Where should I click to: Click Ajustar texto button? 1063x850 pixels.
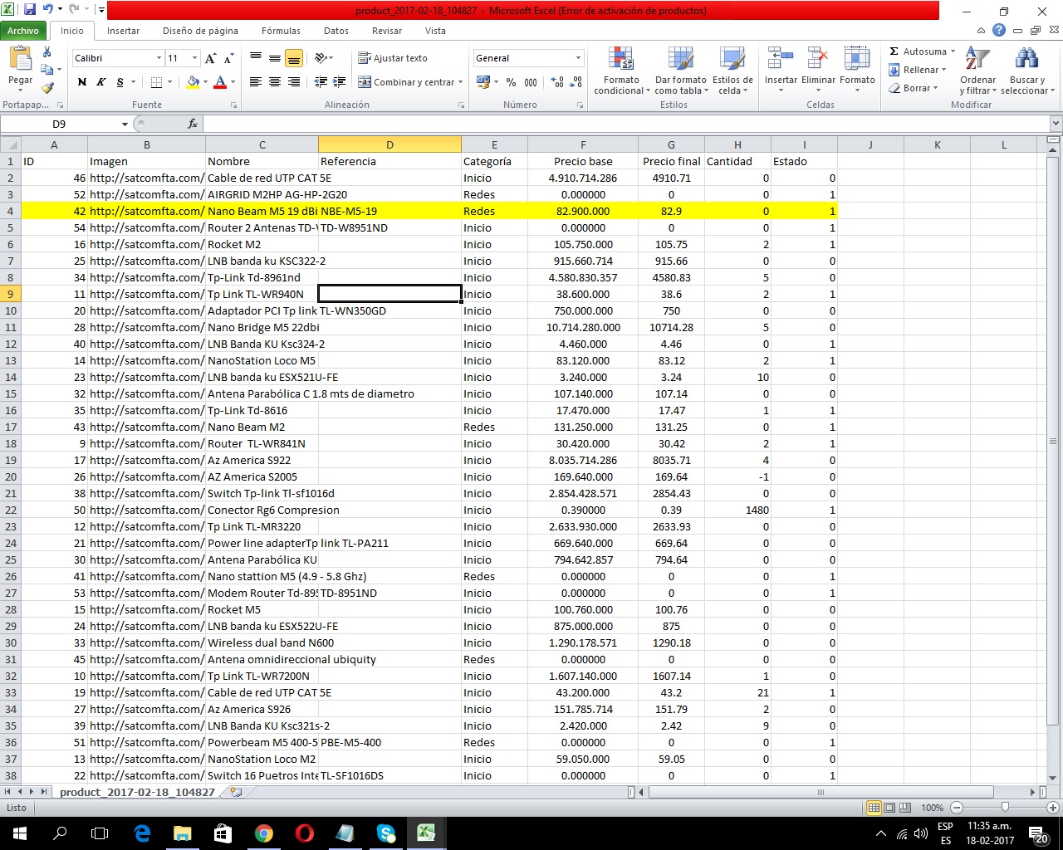click(393, 58)
